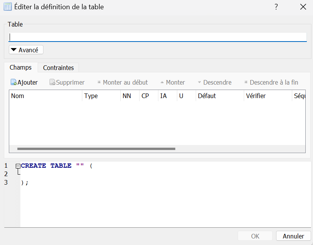Viewport: 313px width, 245px height.
Task: Click the Monter au début toolbar button
Action: 122,82
